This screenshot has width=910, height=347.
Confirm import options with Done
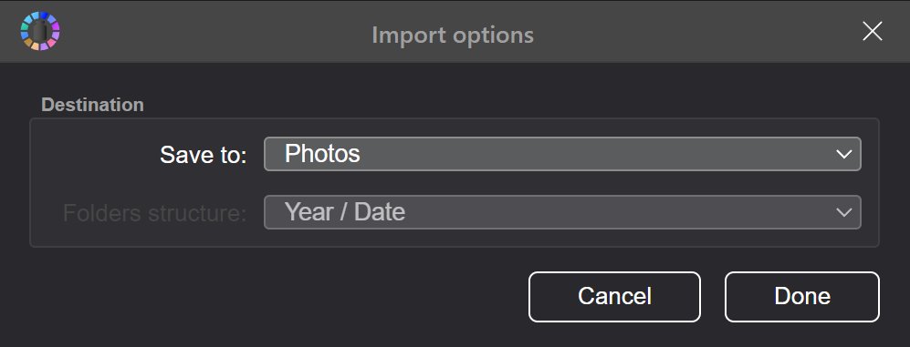pos(802,297)
